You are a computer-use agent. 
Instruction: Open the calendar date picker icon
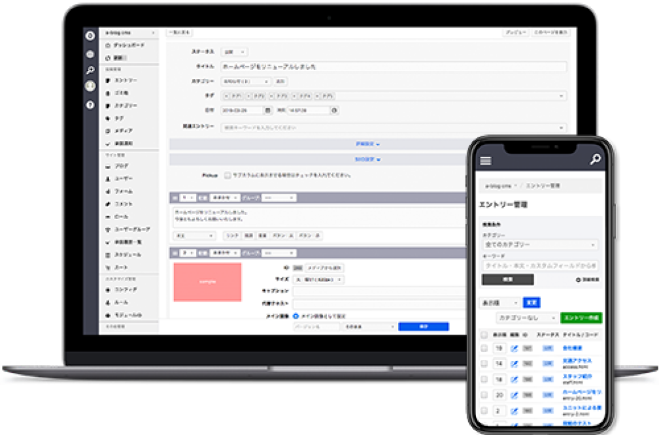267,110
